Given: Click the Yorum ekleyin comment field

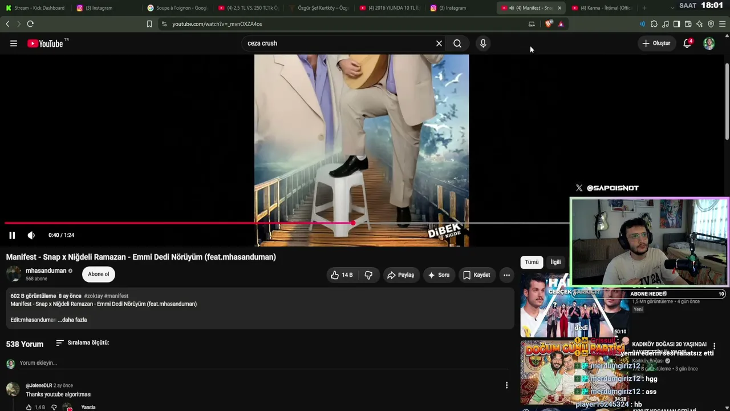Looking at the screenshot, I should (262, 363).
